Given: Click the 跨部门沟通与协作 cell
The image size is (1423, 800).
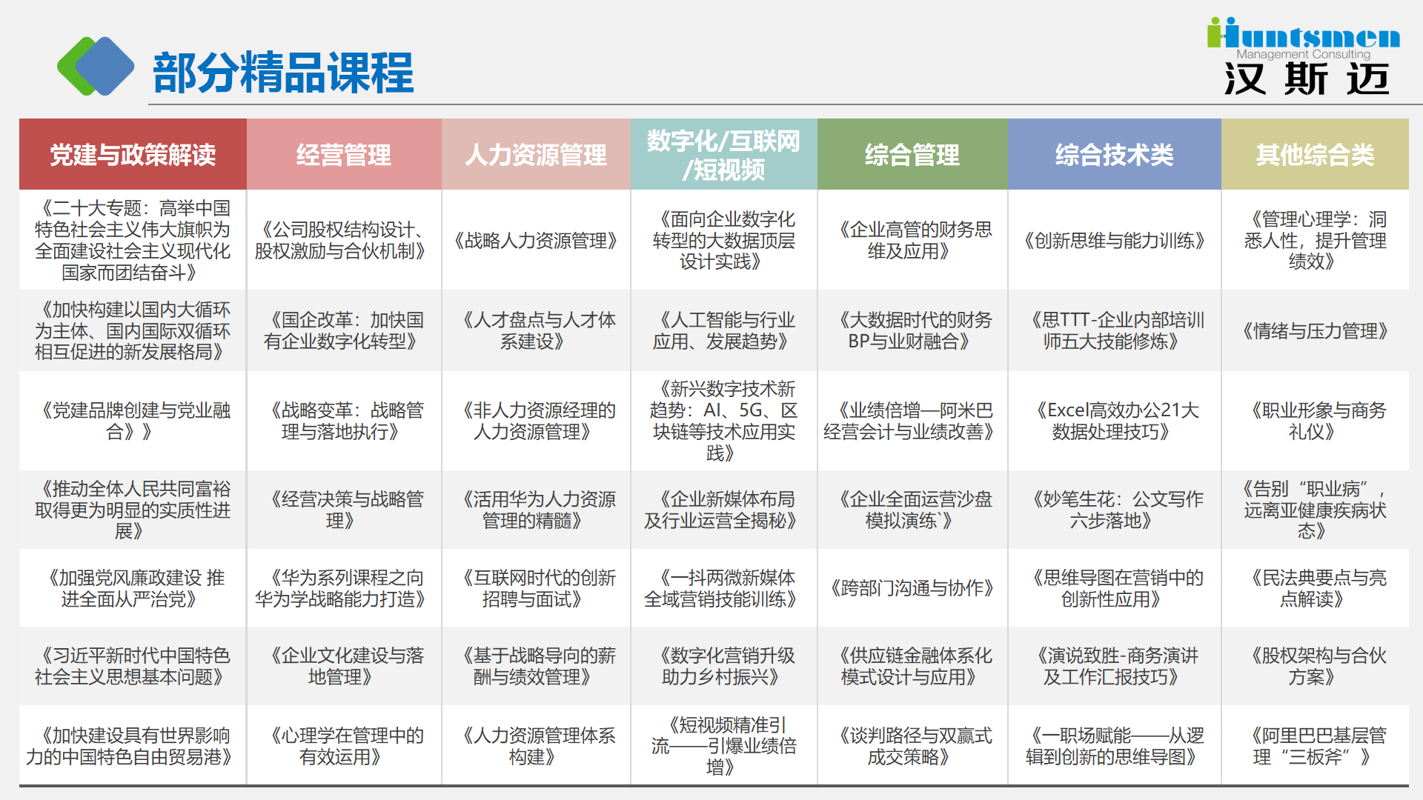Looking at the screenshot, I should pyautogui.click(x=912, y=588).
